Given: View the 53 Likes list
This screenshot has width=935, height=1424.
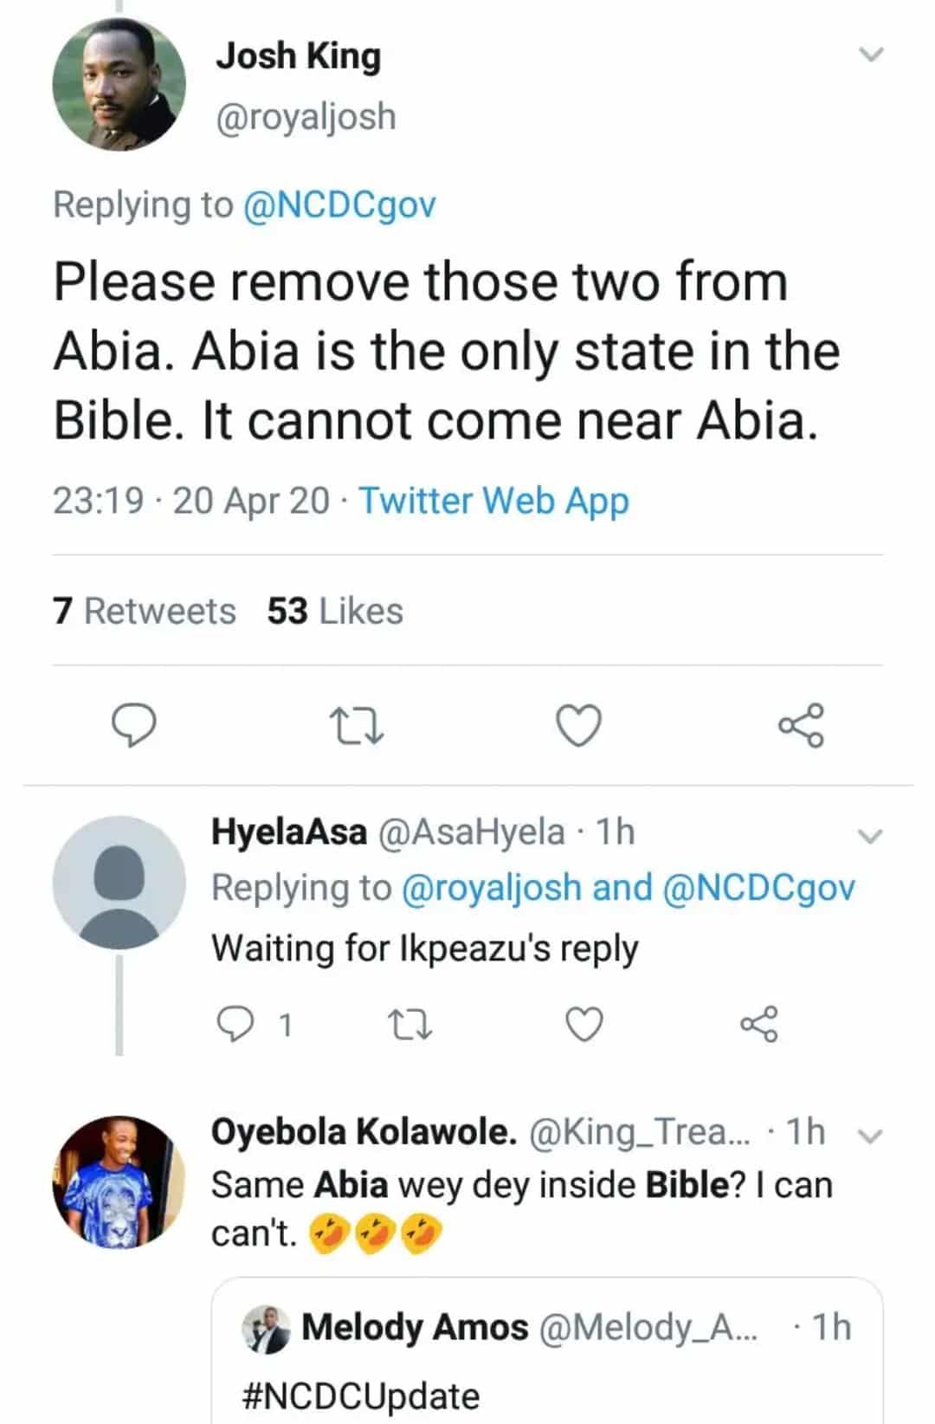Looking at the screenshot, I should tap(335, 612).
